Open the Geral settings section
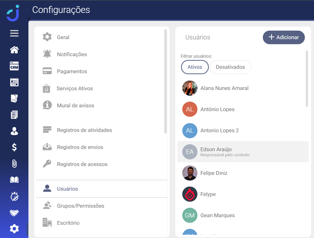The height and width of the screenshot is (238, 314). click(x=63, y=37)
